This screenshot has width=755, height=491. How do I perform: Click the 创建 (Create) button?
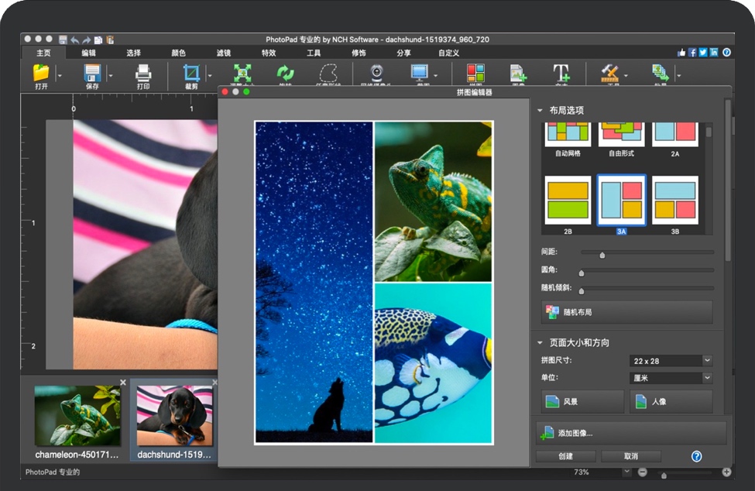(565, 456)
